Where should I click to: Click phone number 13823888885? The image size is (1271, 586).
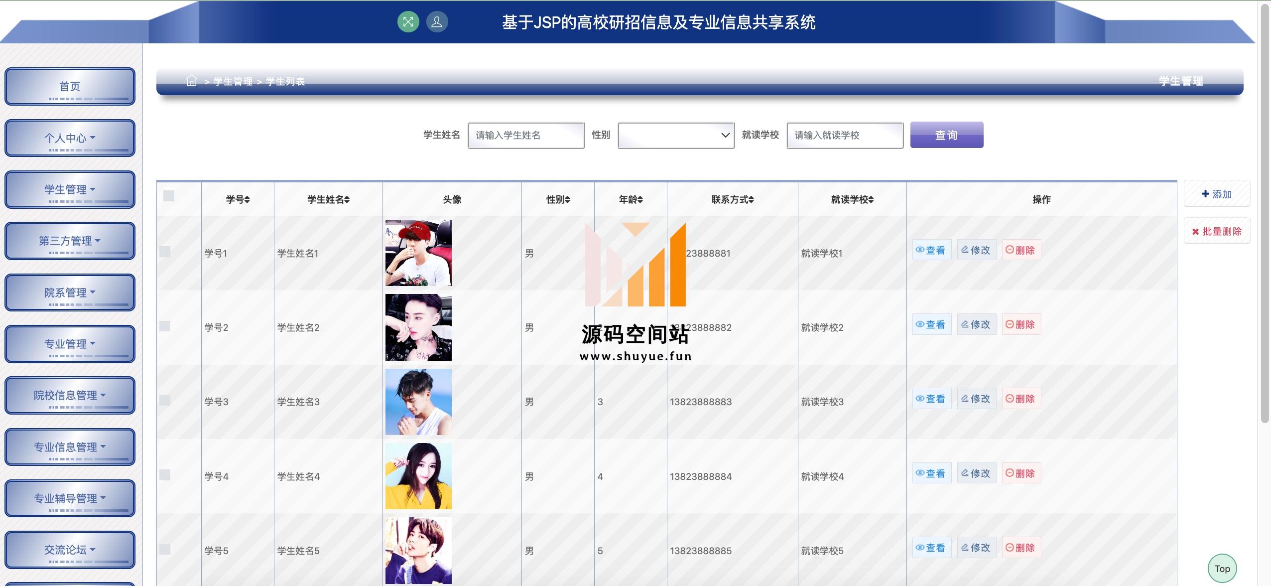point(701,551)
